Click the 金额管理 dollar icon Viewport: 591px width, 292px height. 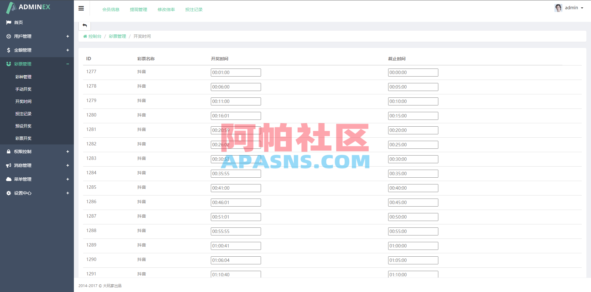pos(9,50)
